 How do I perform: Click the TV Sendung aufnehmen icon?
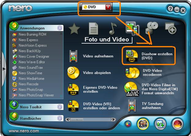[132, 106]
